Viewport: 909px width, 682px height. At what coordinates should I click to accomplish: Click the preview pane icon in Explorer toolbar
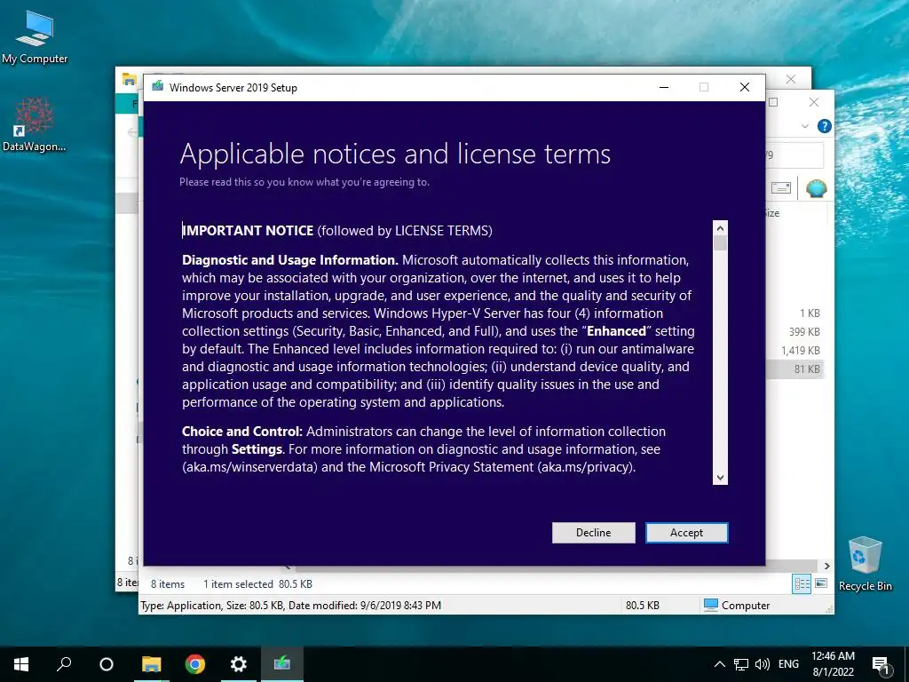coord(781,188)
